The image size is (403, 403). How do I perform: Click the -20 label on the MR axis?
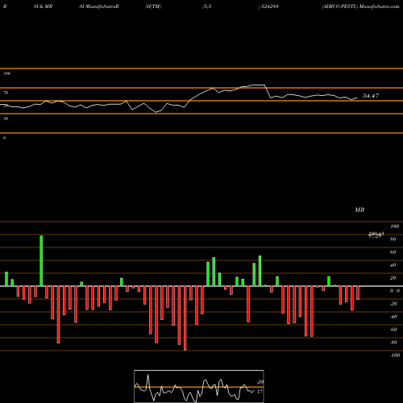click(x=393, y=304)
